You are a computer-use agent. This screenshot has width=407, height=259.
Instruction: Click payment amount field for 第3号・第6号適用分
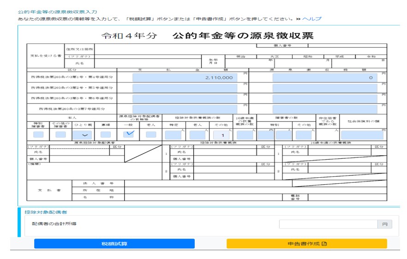[185, 99]
